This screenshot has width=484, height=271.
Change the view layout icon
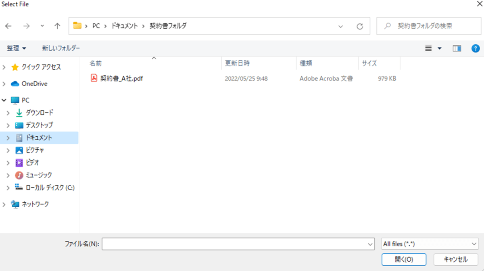tap(429, 48)
